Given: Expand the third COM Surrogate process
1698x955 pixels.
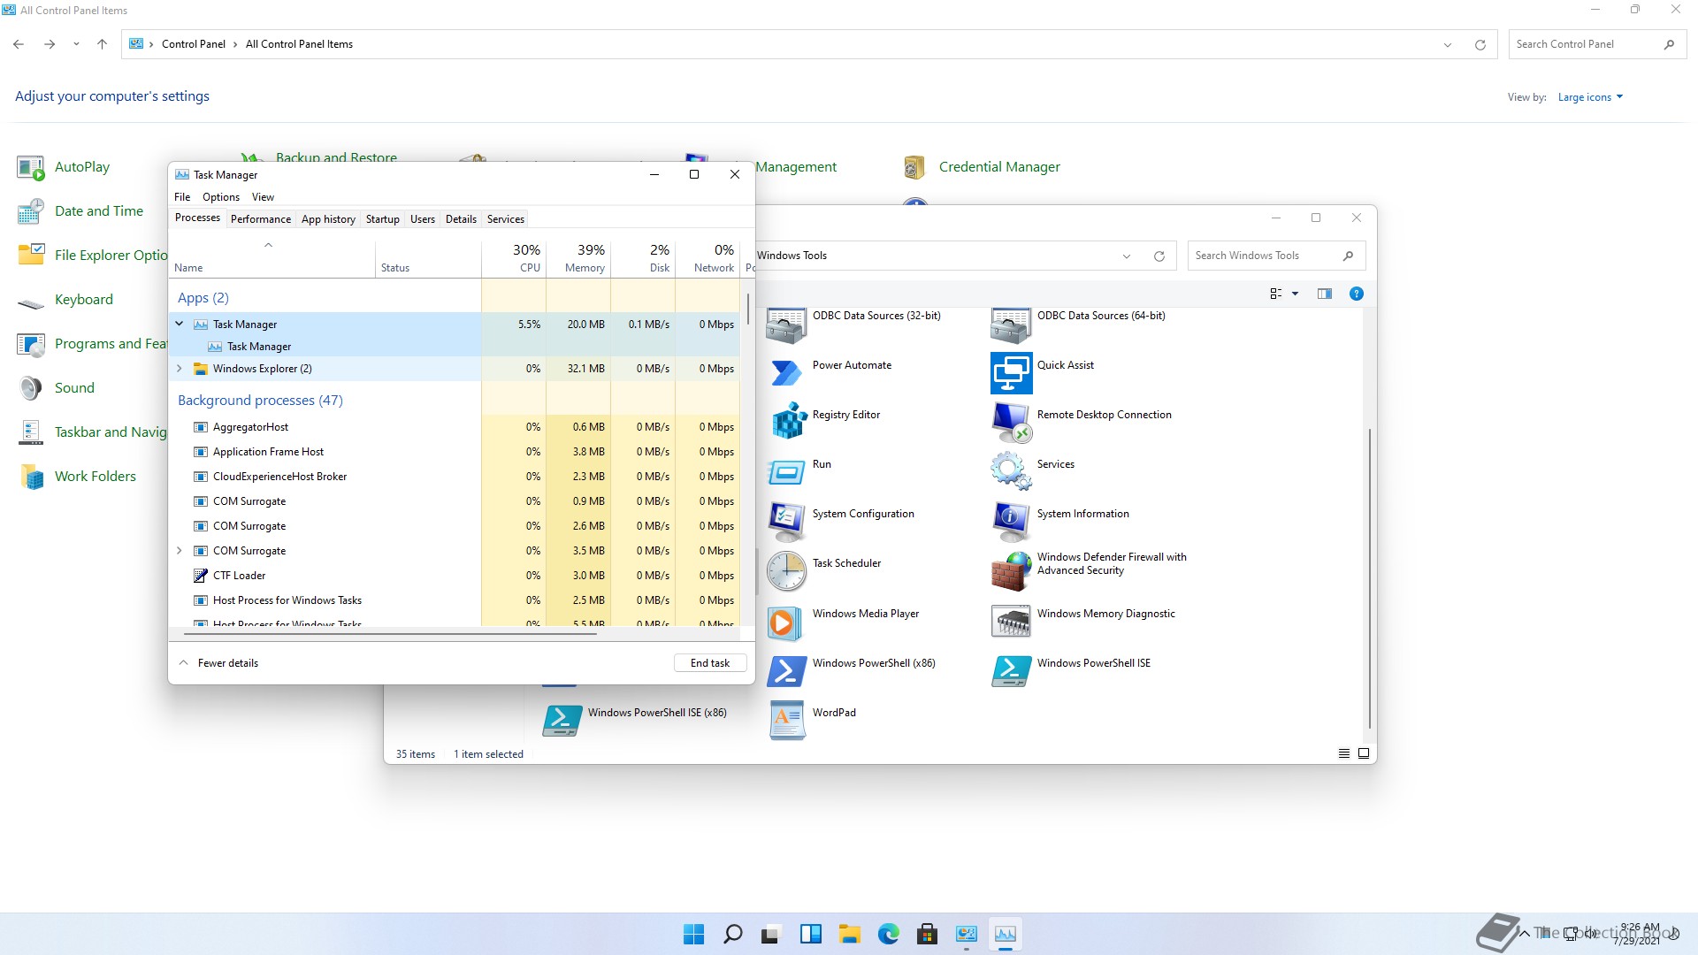Looking at the screenshot, I should point(180,550).
